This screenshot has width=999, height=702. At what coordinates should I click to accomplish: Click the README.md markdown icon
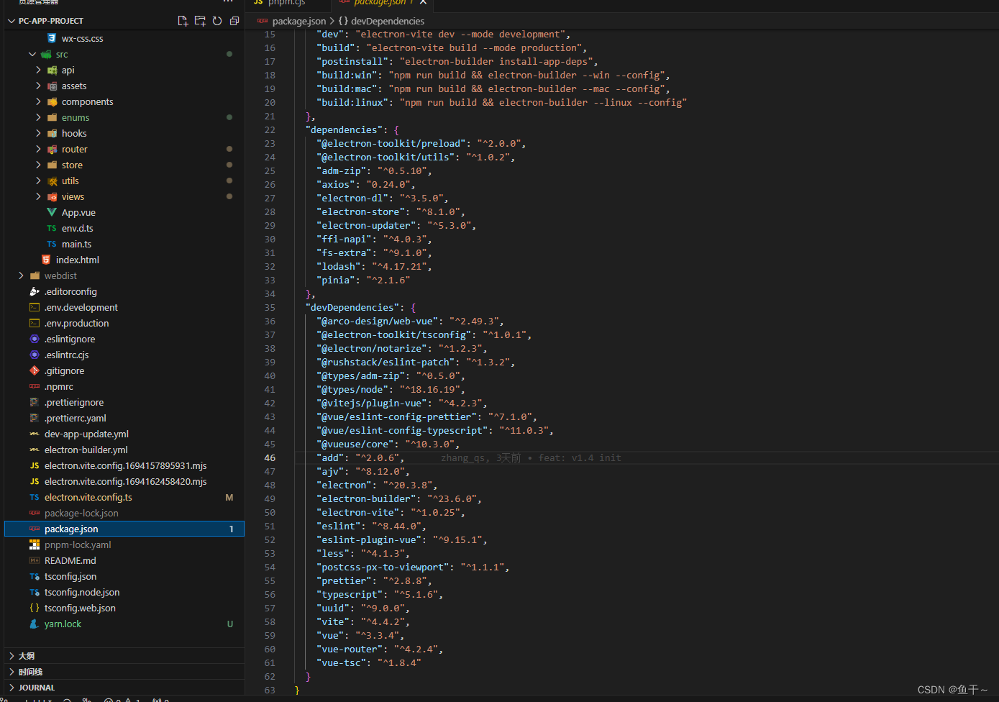[x=35, y=560]
